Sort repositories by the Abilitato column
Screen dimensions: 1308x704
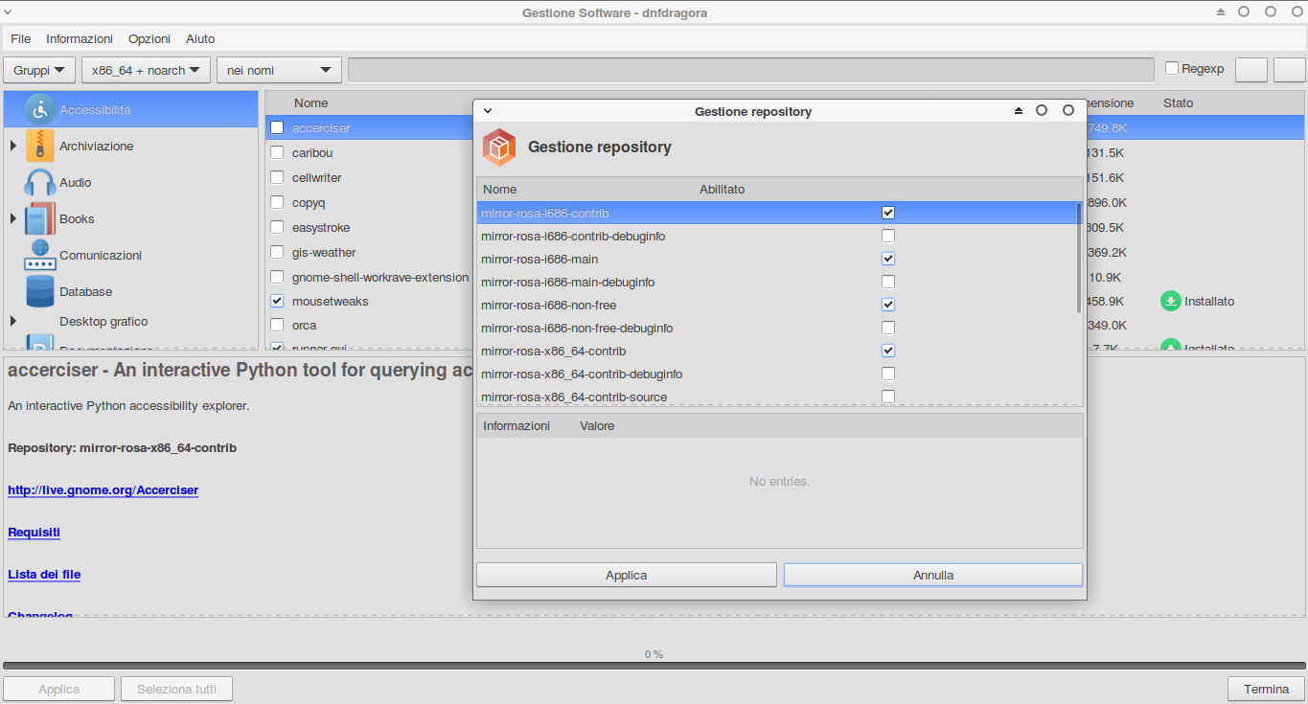pyautogui.click(x=722, y=189)
